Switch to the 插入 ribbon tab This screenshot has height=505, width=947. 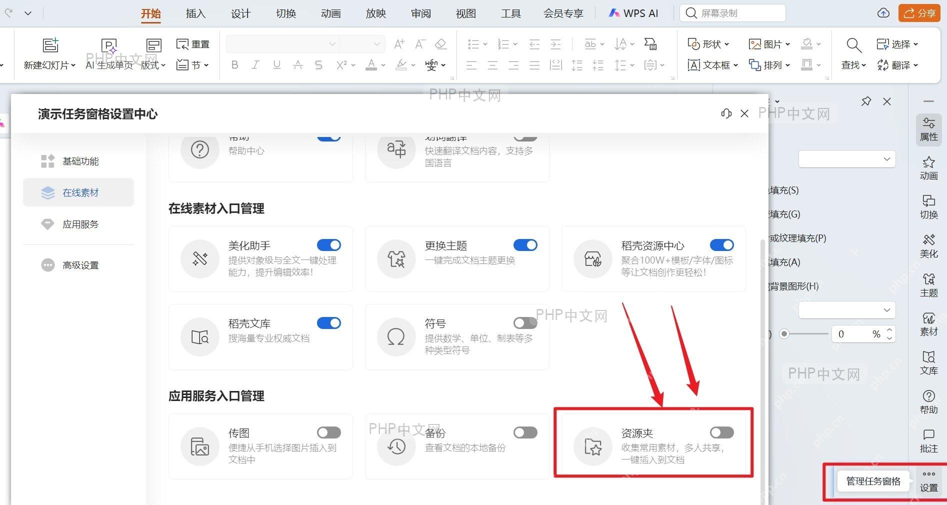click(x=195, y=13)
